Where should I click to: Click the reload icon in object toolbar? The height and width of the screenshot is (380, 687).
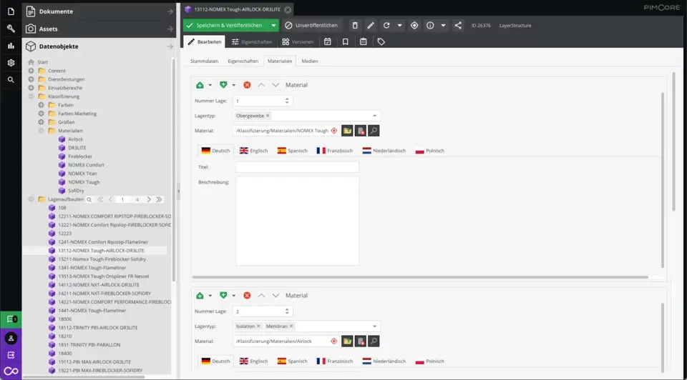386,26
